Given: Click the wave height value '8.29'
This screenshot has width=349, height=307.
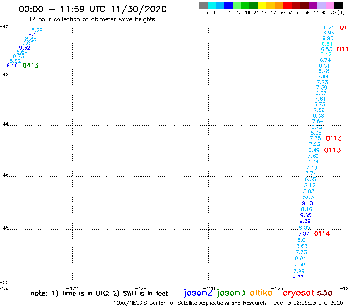Looking at the screenshot, I should 37,30.
